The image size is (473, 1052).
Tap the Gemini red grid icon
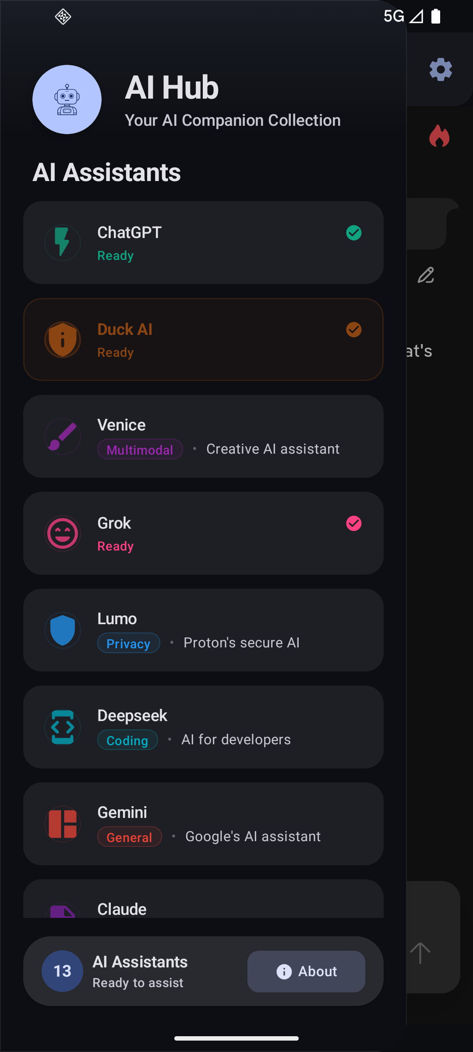[x=63, y=824]
